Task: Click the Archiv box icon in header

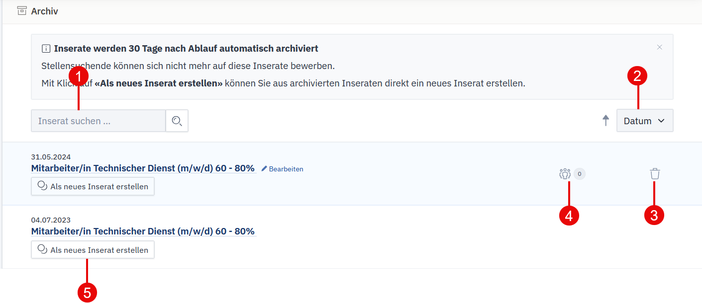Action: point(21,10)
